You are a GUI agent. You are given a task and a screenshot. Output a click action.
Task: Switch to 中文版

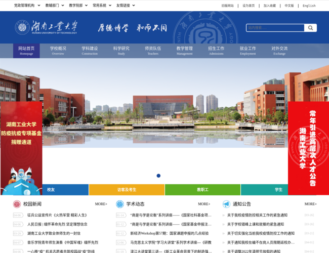289,6
